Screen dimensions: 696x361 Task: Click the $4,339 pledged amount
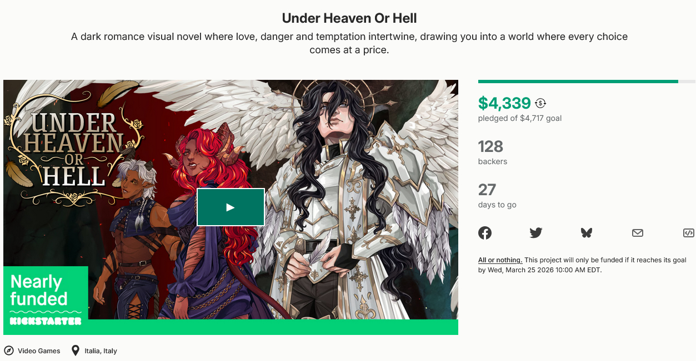(x=504, y=103)
